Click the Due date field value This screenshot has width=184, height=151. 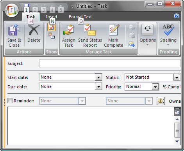click(x=67, y=86)
